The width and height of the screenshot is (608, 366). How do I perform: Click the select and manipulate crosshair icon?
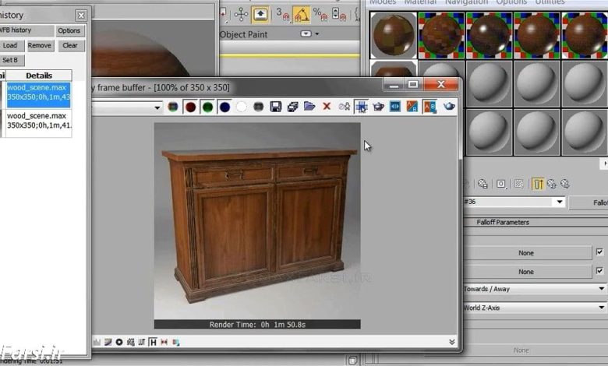(x=241, y=15)
